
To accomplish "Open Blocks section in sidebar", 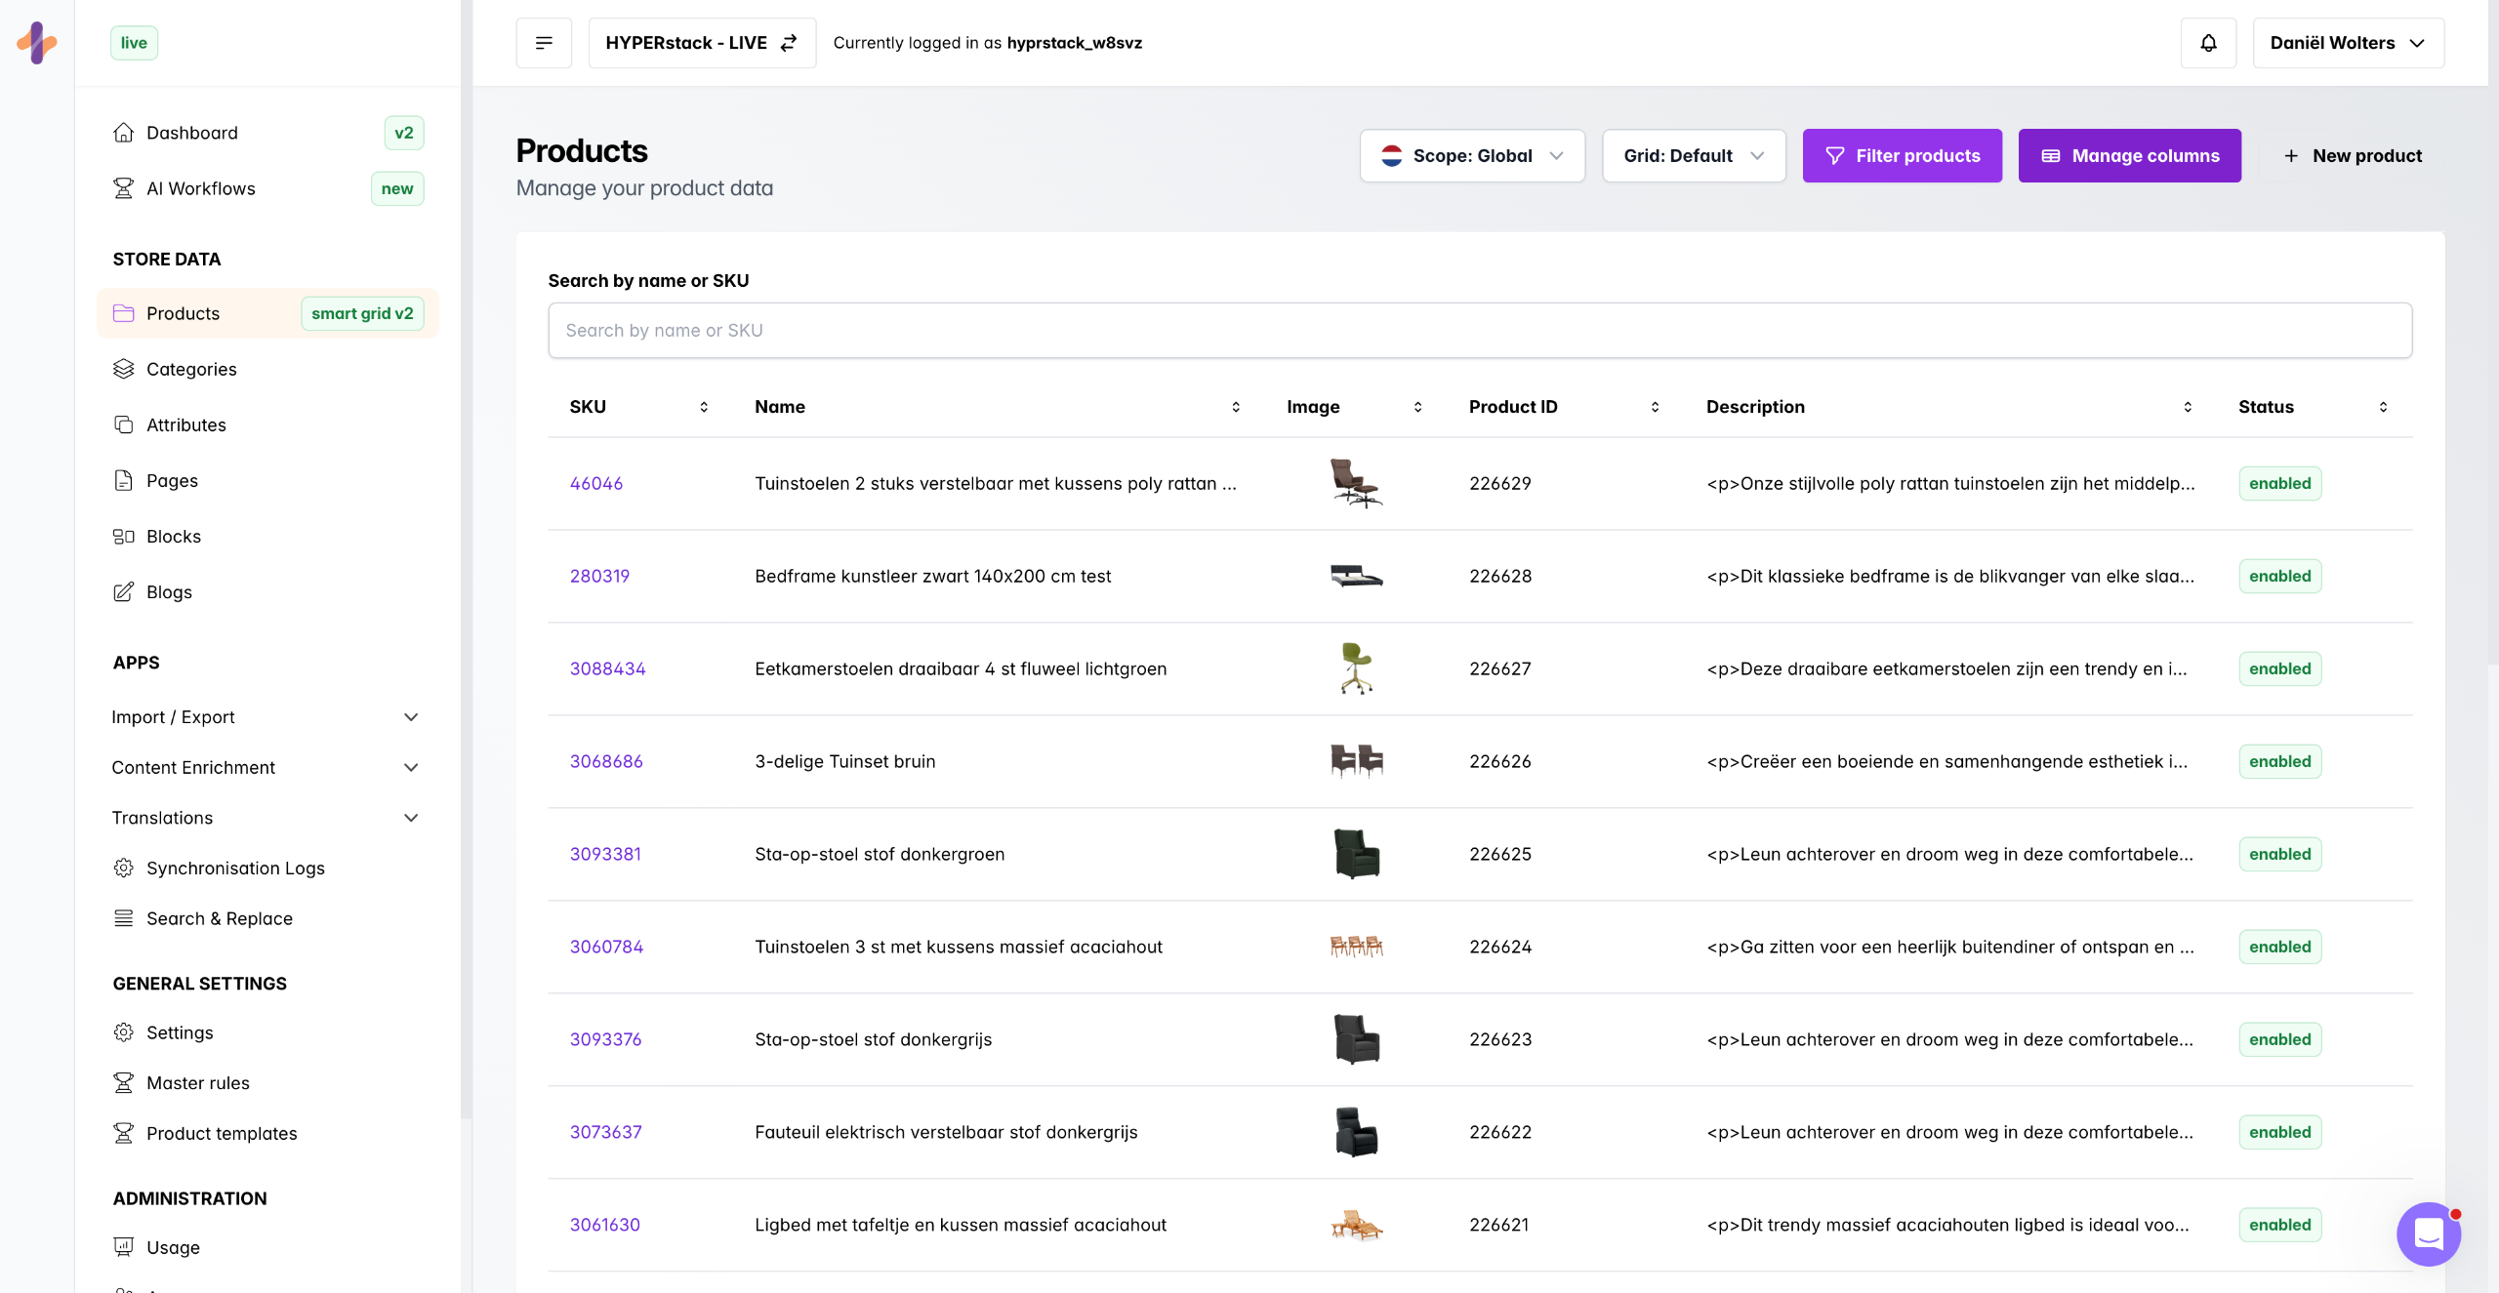I will pyautogui.click(x=173, y=536).
